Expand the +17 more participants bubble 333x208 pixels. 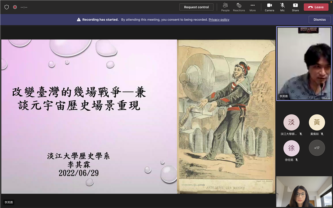[317, 148]
